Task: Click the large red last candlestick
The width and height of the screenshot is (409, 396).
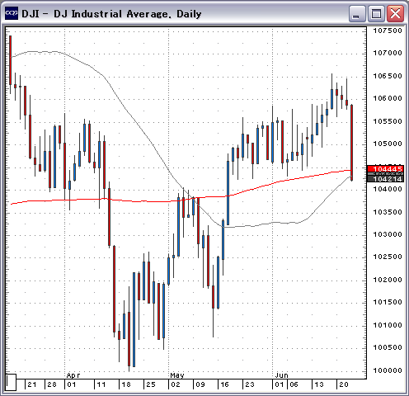Action: [352, 143]
